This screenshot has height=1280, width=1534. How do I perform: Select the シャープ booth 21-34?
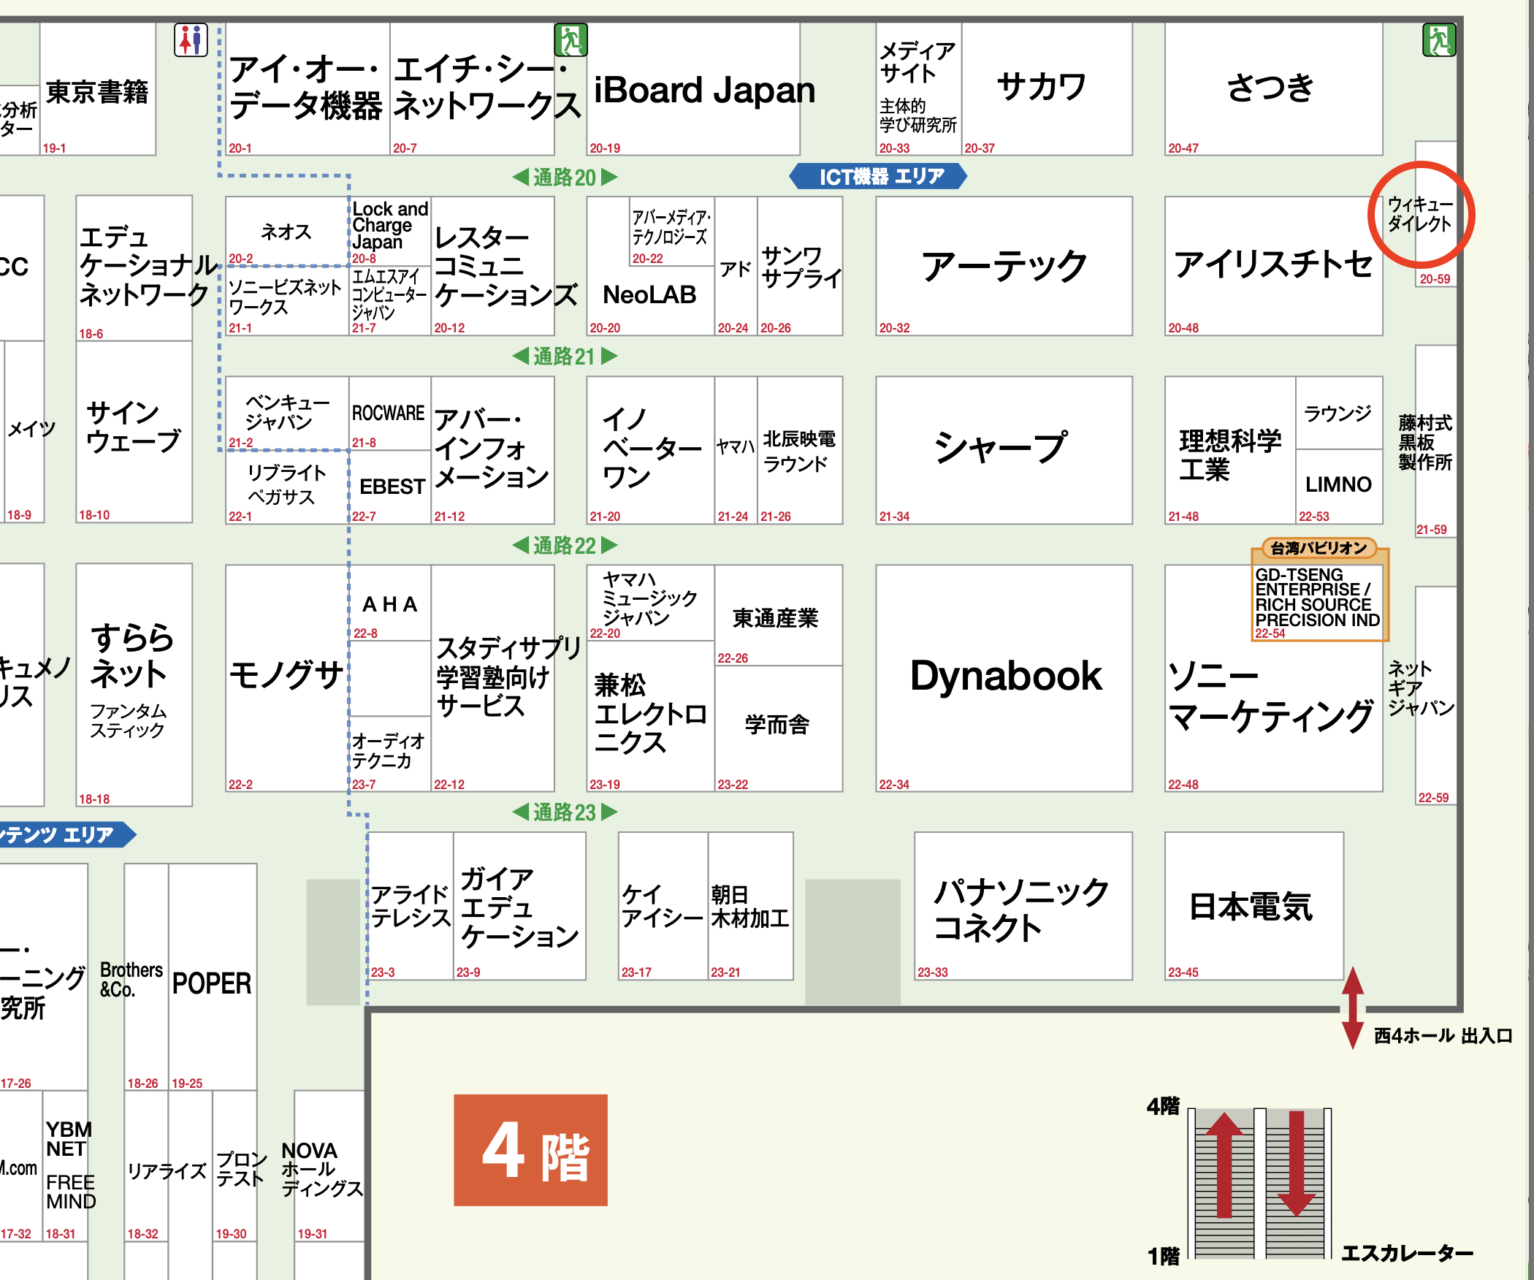[x=1004, y=450]
